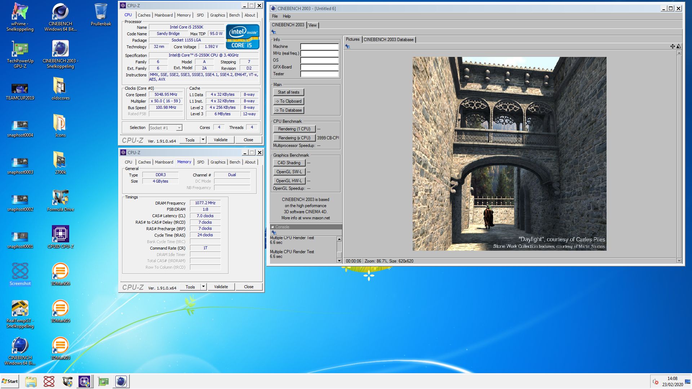
Task: Click the To Clipboard button
Action: click(288, 101)
